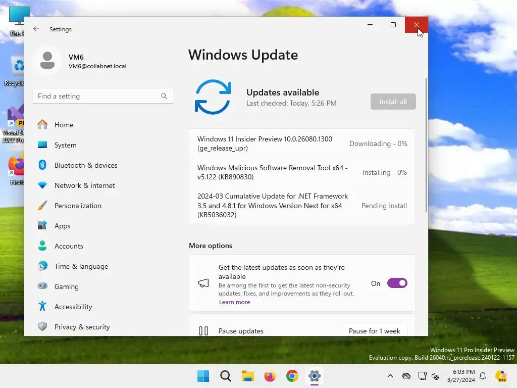Open File Explorer from the taskbar
The width and height of the screenshot is (517, 388).
tap(247, 376)
